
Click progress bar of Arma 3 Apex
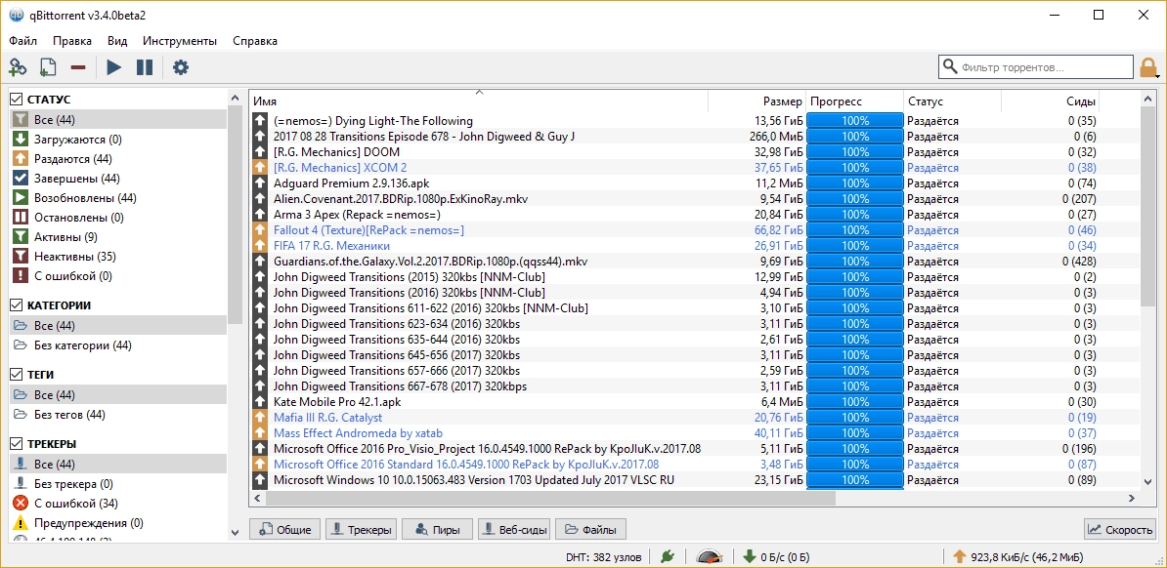click(x=855, y=214)
